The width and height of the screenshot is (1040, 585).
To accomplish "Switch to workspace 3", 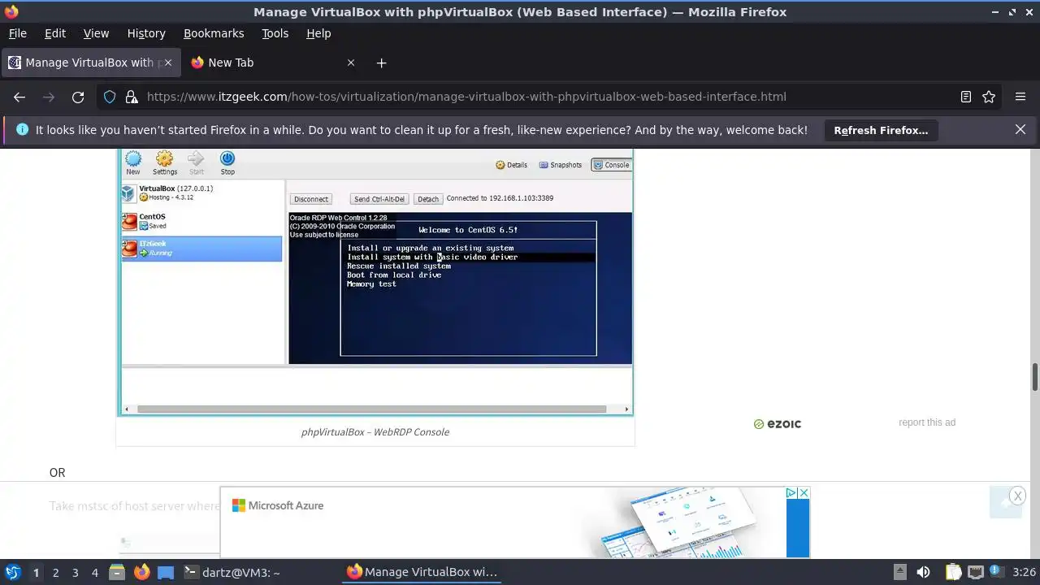I will (75, 573).
